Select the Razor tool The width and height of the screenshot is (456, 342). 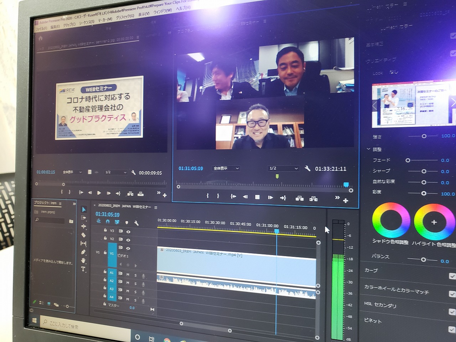point(84,235)
